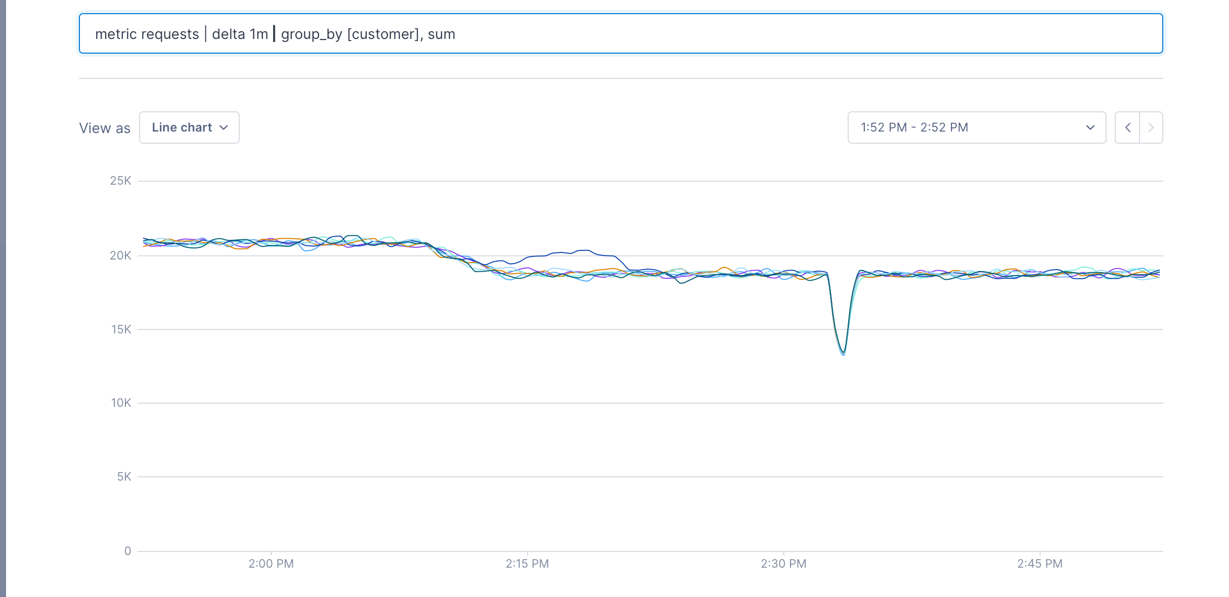Viewport: 1229px width, 597px height.
Task: Click the previous time range arrow
Action: coord(1127,127)
